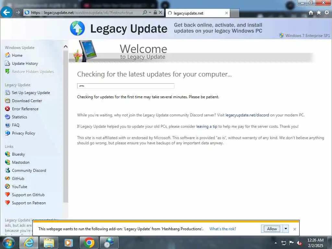Click the Support on GitHub heart icon

(7, 195)
